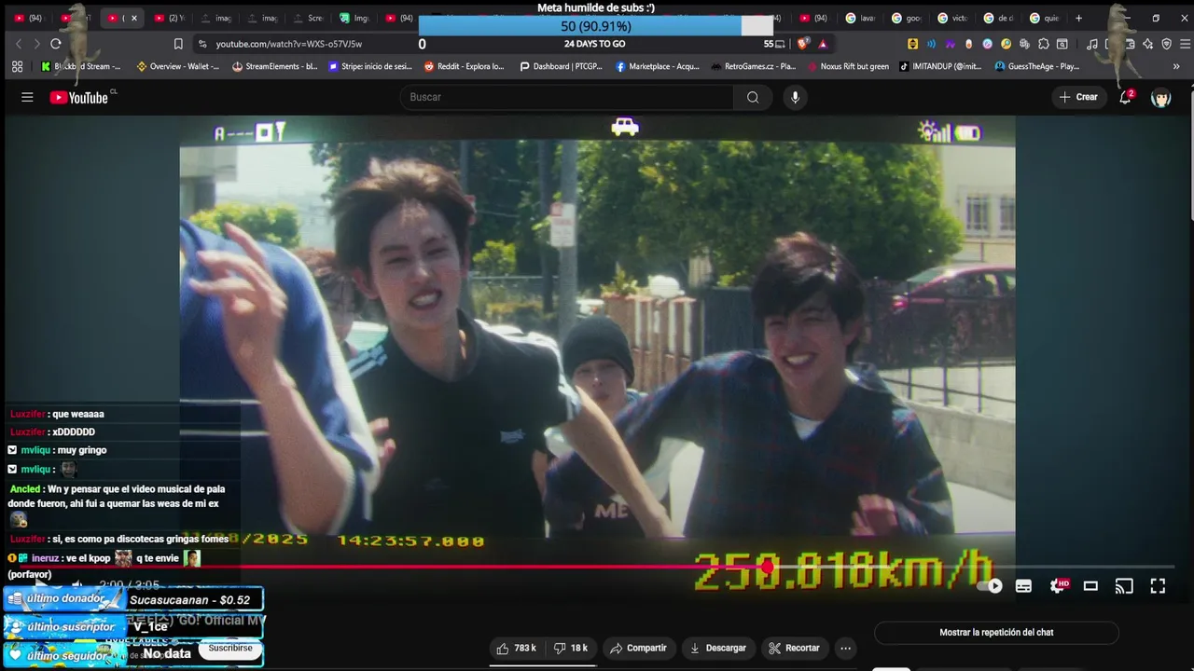Go back with the browser back arrow

(x=19, y=44)
